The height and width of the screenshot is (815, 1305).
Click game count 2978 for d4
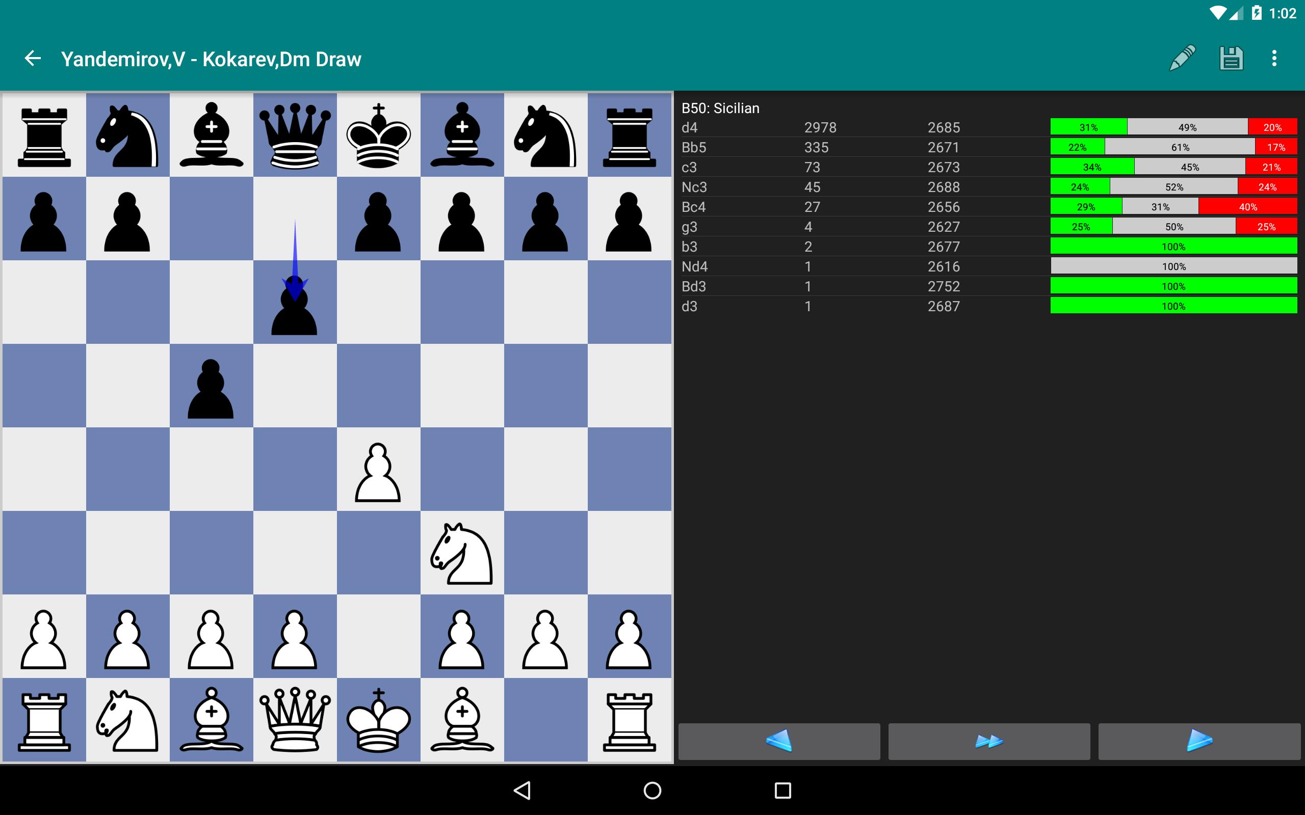[820, 127]
